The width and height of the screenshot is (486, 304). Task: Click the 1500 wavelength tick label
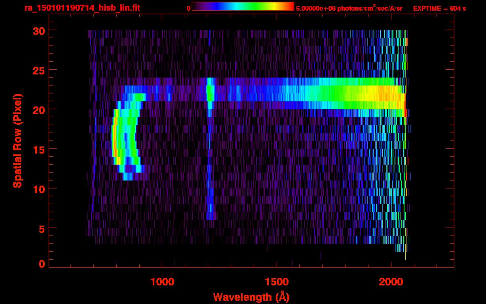point(276,282)
